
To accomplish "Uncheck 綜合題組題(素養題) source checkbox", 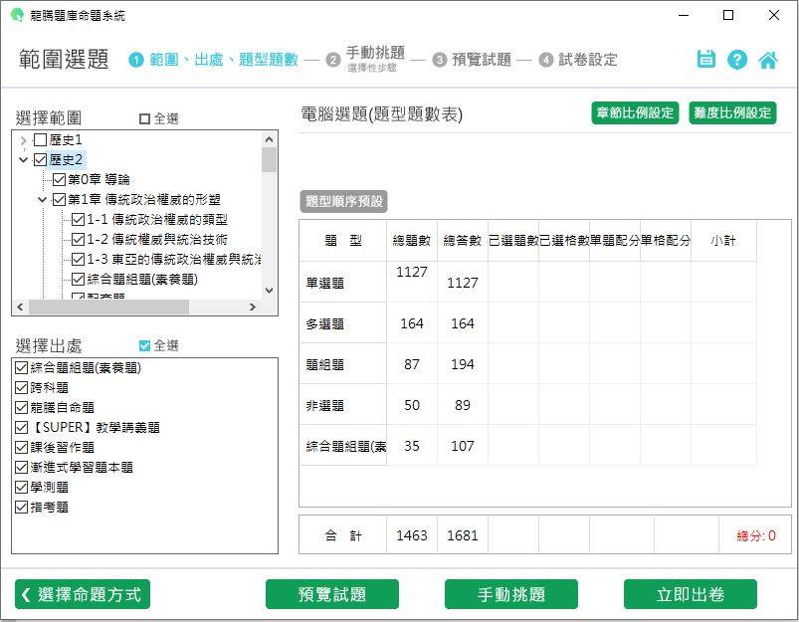I will (x=22, y=367).
